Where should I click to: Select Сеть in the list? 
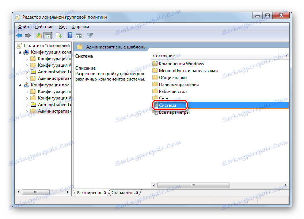pyautogui.click(x=163, y=98)
